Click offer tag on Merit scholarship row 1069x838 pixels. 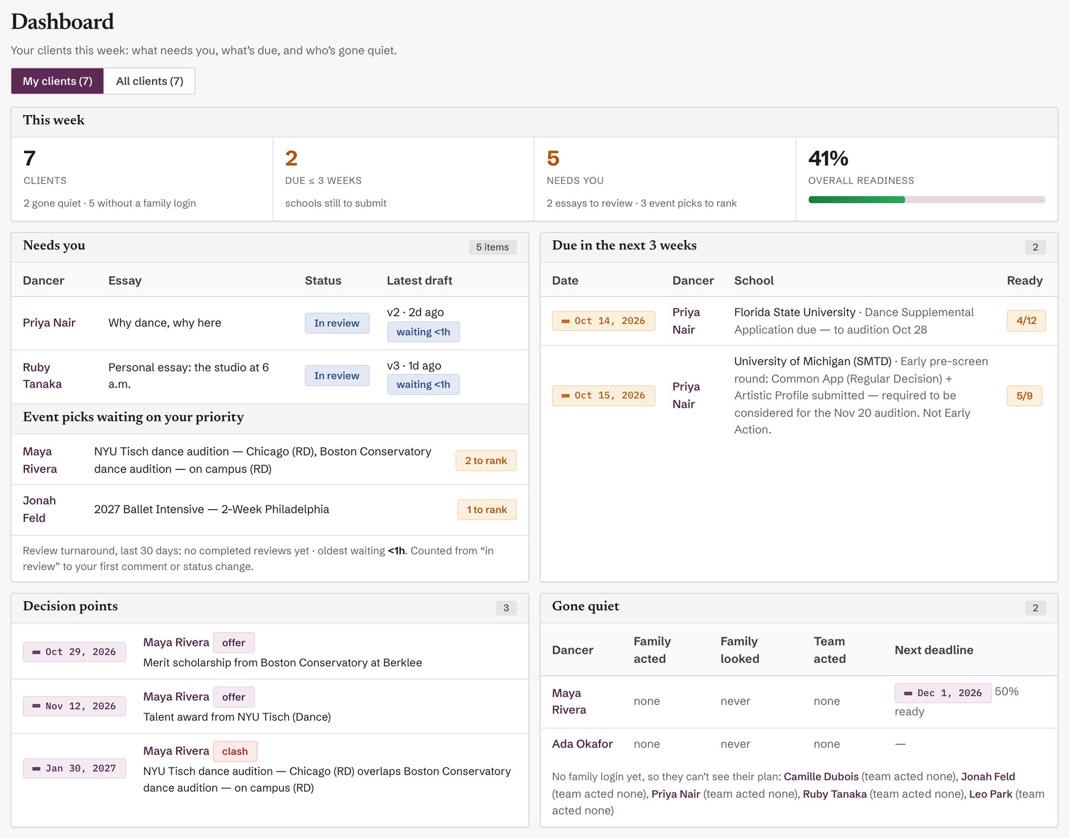pyautogui.click(x=233, y=643)
